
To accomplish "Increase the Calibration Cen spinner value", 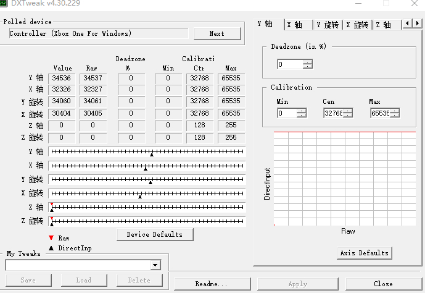I will [348, 111].
